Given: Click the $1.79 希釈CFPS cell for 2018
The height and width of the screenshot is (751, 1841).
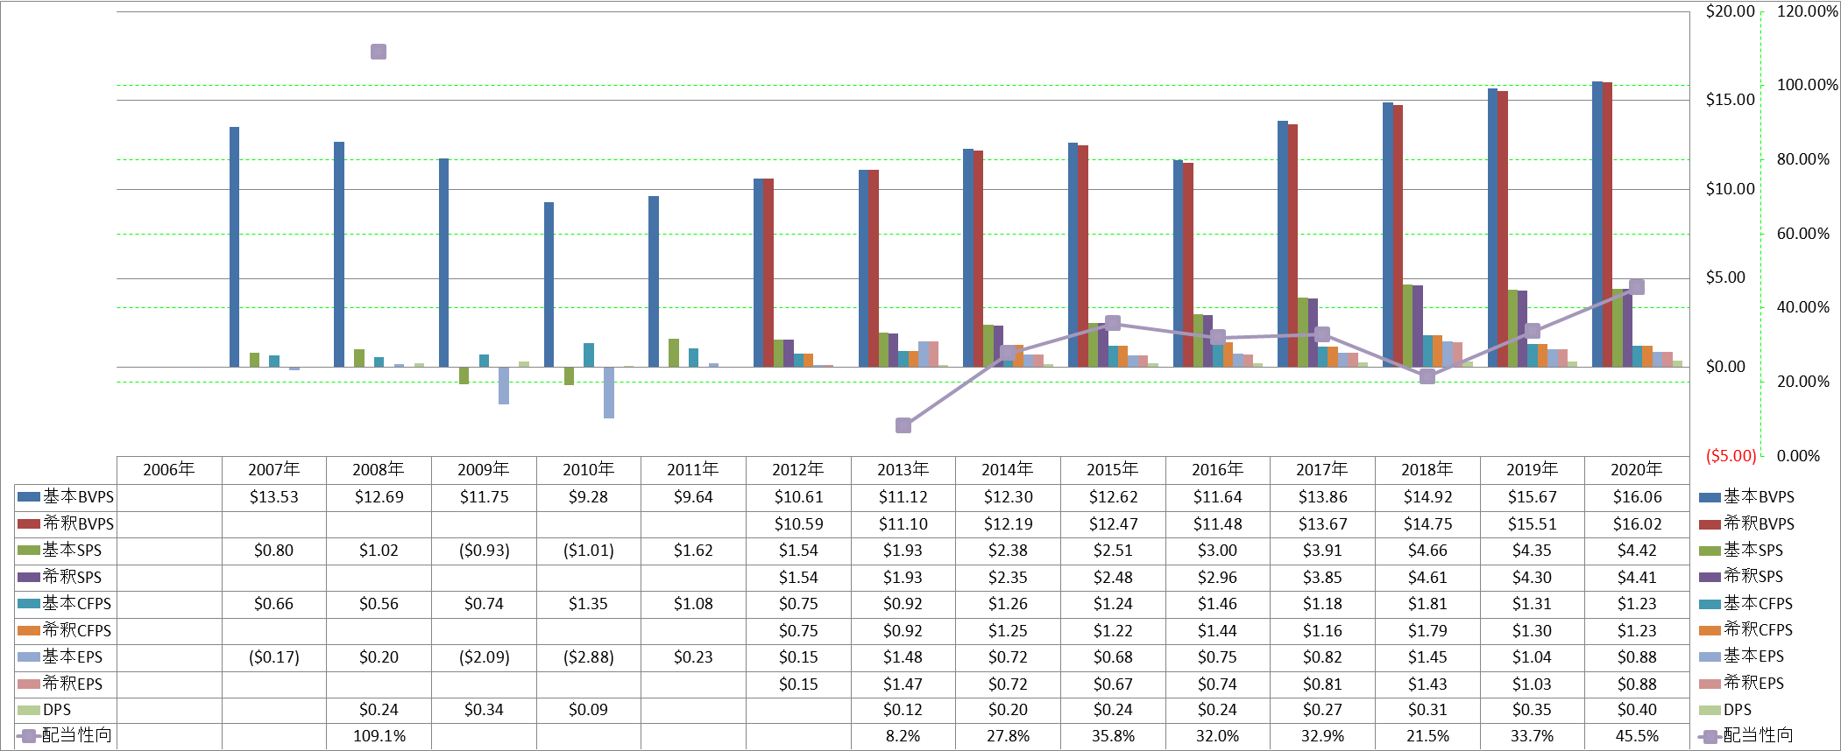Looking at the screenshot, I should click(x=1427, y=631).
